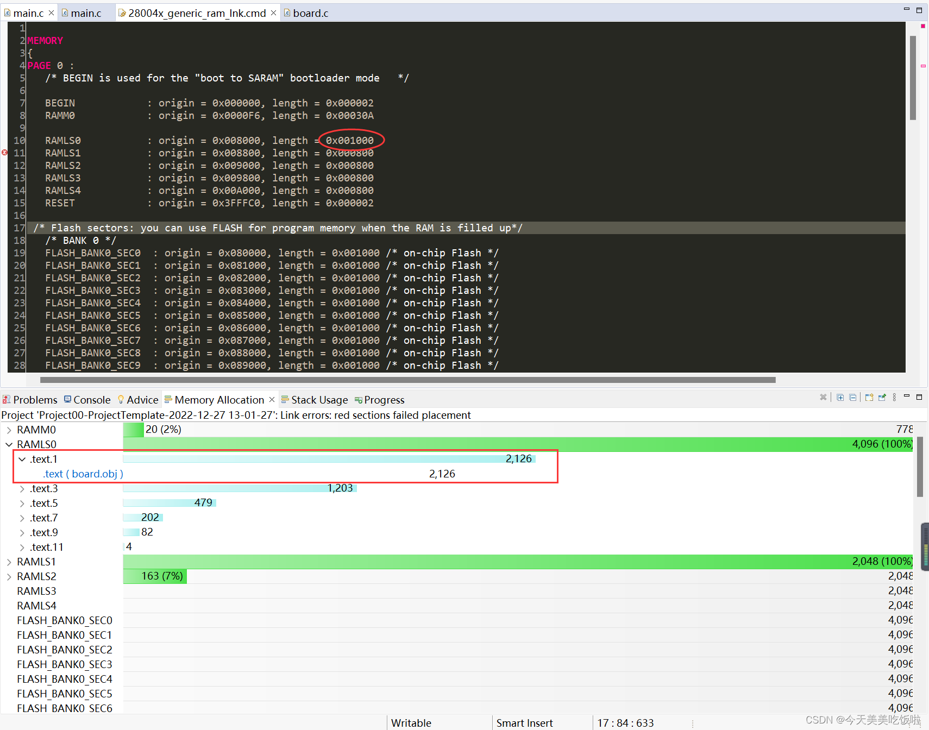
Task: Open the .text ( board.obj ) entry
Action: (83, 474)
